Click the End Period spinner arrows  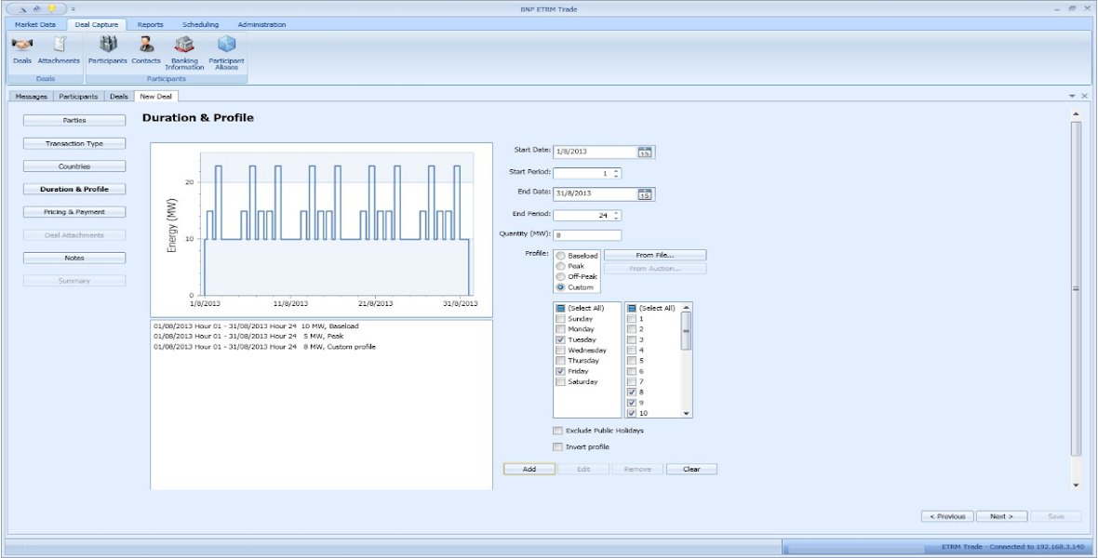click(x=616, y=215)
